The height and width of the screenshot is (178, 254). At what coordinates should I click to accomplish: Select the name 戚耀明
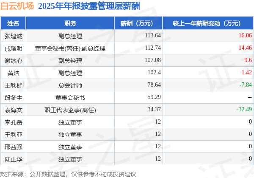tap(14, 48)
